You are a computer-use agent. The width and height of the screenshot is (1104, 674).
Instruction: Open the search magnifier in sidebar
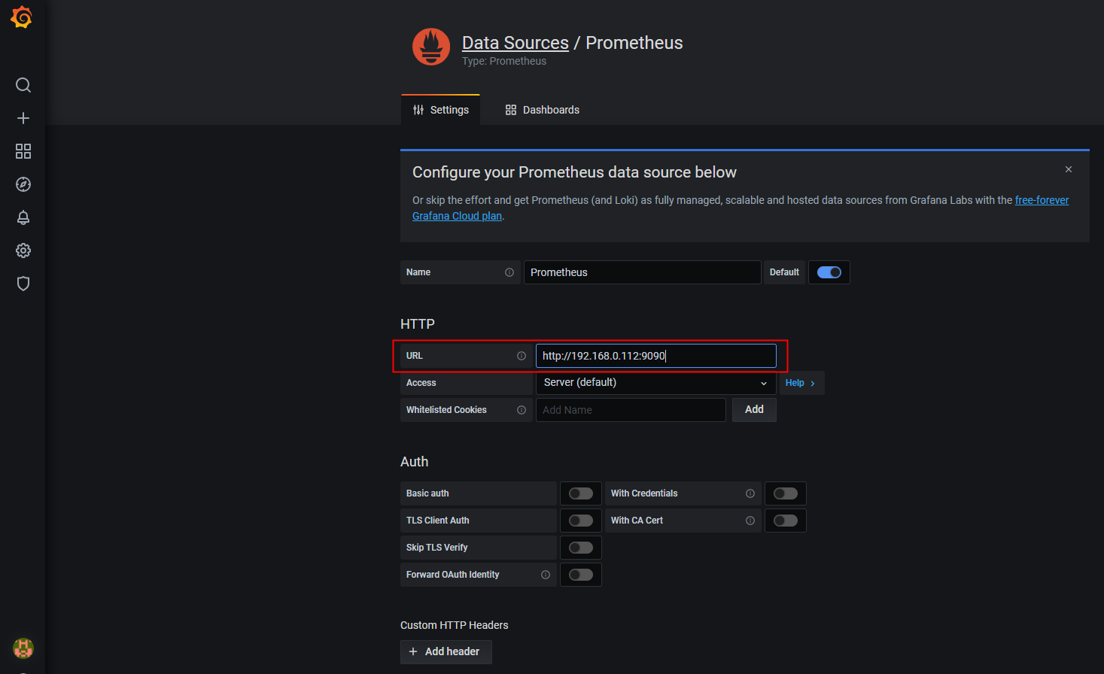click(x=23, y=85)
